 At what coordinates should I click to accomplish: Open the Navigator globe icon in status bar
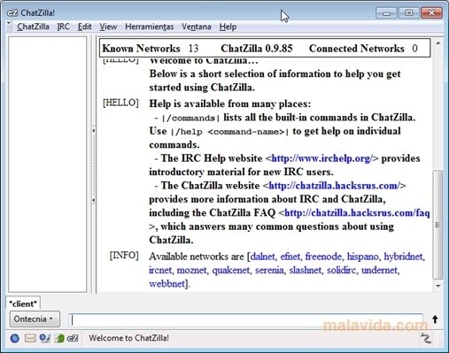point(15,338)
